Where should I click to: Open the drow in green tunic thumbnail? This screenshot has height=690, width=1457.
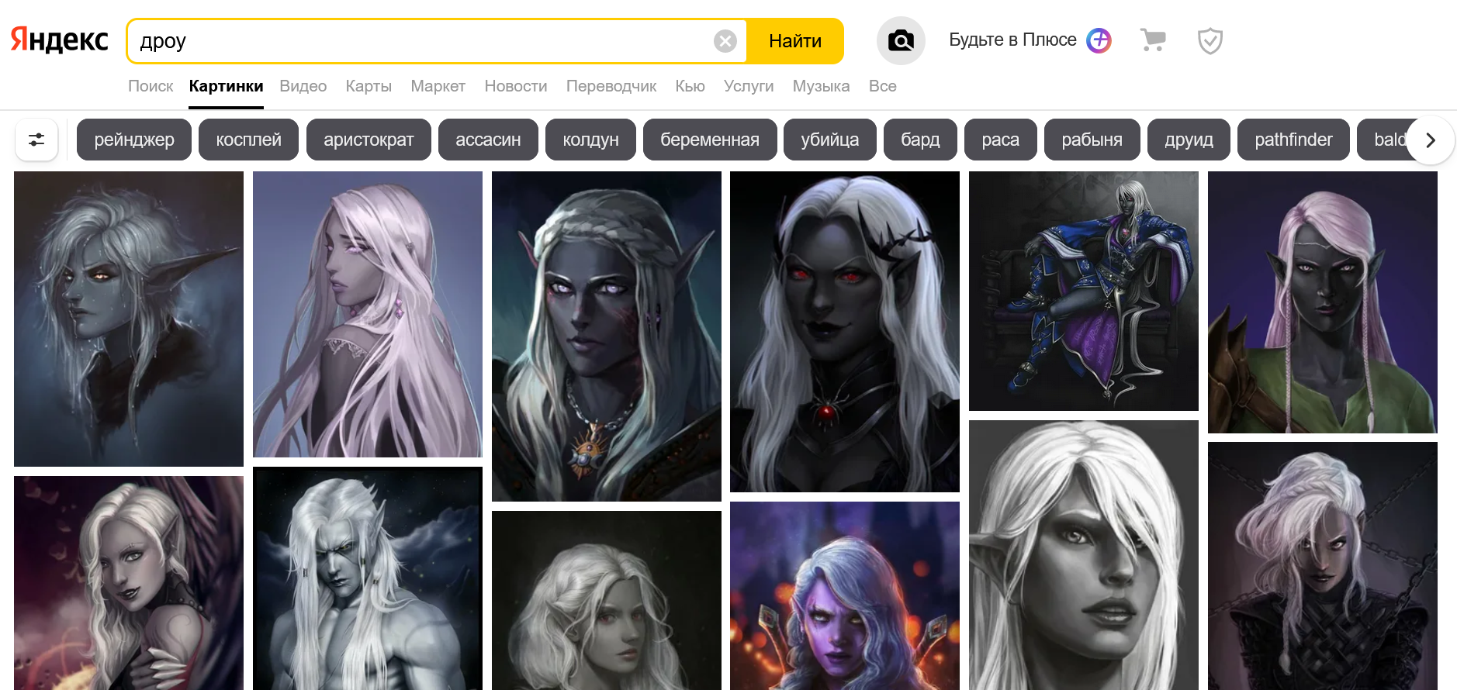point(1323,302)
